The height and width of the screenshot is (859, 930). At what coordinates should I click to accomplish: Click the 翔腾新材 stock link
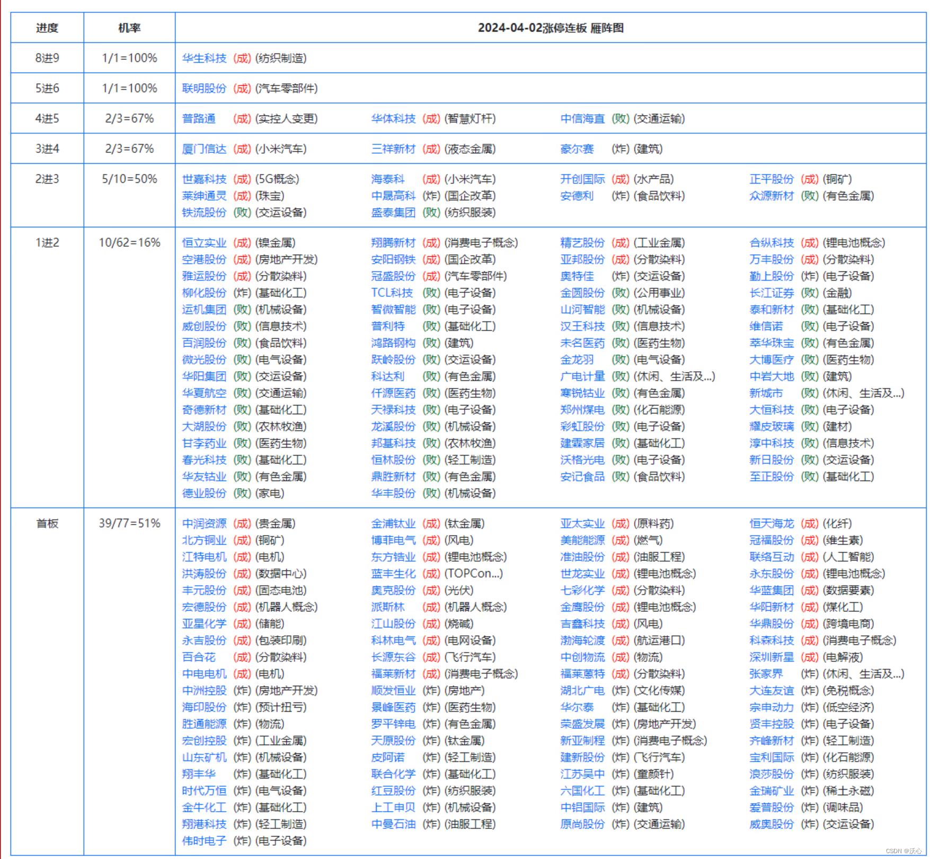[x=393, y=243]
